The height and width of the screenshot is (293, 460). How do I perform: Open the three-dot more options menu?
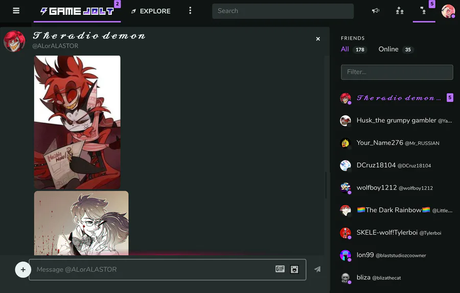pos(190,11)
